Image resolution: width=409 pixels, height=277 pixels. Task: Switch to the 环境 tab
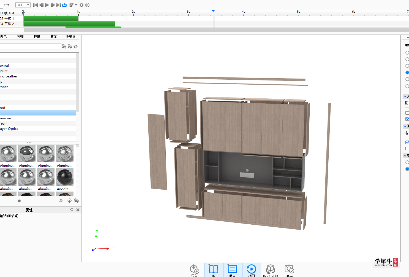coord(37,37)
